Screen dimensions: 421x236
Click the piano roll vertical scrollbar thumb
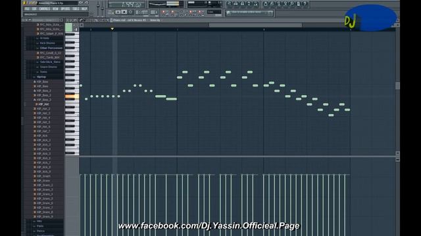[x=397, y=86]
